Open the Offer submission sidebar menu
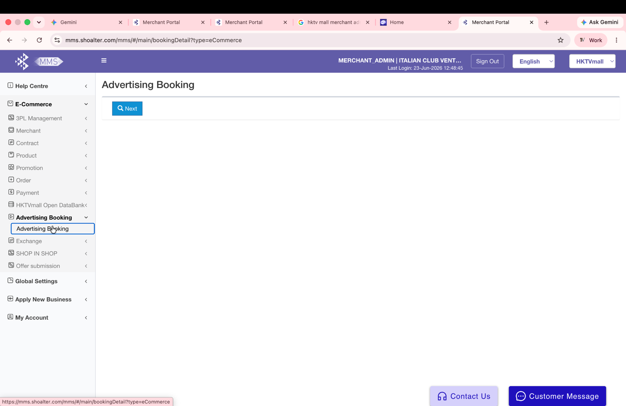Image resolution: width=626 pixels, height=406 pixels. [x=48, y=266]
